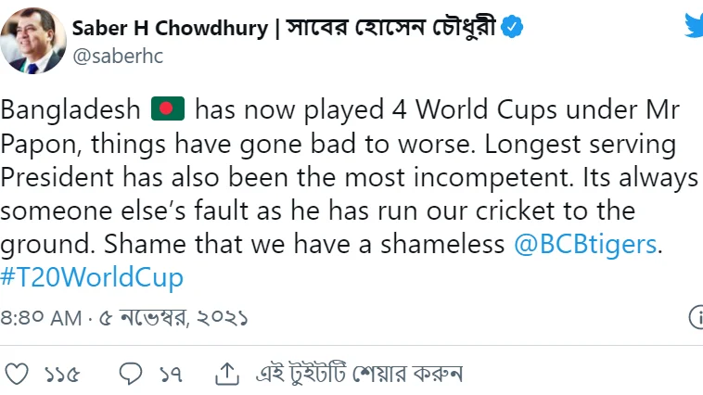Screen dimensions: 703x395
Task: Click the 8:40 AM tweet timestamp
Action: [x=41, y=318]
